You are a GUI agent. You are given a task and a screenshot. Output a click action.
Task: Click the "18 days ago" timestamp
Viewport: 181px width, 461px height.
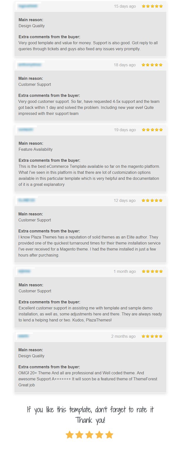click(x=125, y=65)
